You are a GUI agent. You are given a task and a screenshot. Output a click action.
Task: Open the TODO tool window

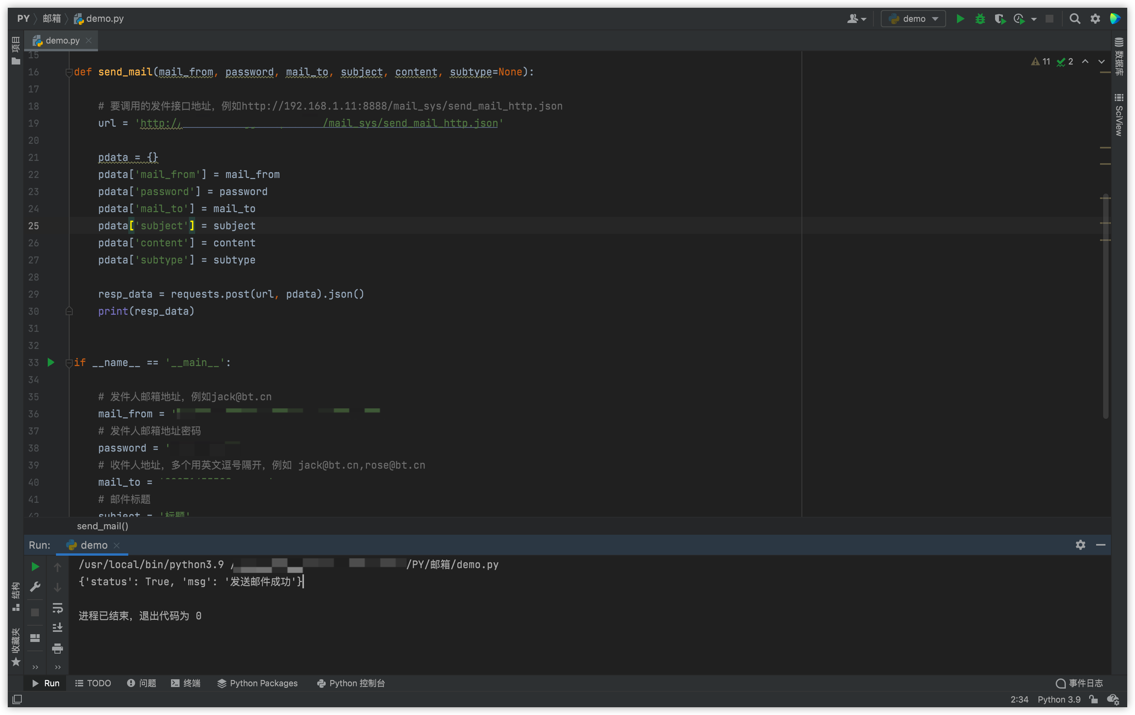[93, 684]
